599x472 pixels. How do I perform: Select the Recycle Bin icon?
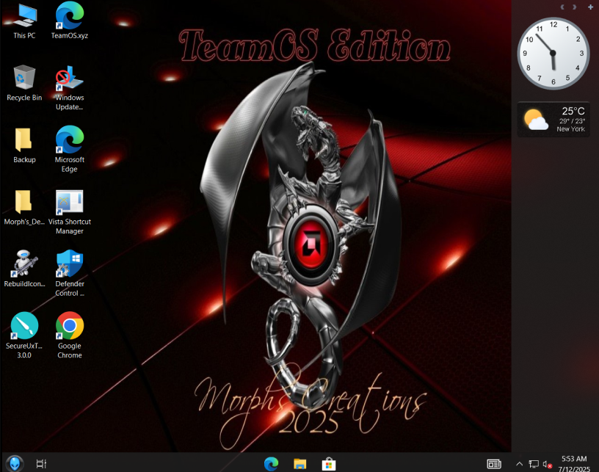pos(24,83)
